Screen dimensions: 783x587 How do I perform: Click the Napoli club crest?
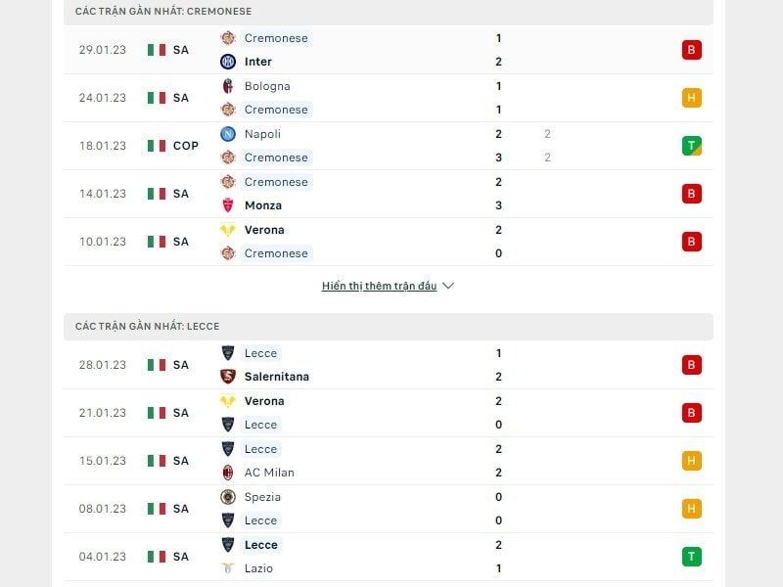click(228, 134)
